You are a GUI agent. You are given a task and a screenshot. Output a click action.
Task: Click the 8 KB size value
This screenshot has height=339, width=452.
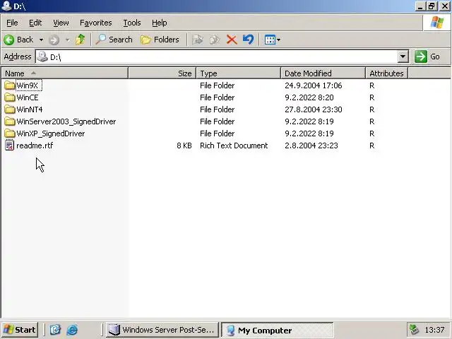[x=184, y=145]
